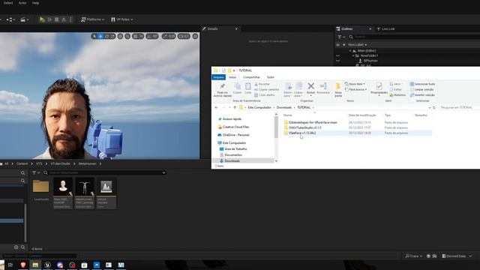This screenshot has height=270, width=480.
Task: Adjust viewport camera speed control
Action: click(x=184, y=37)
